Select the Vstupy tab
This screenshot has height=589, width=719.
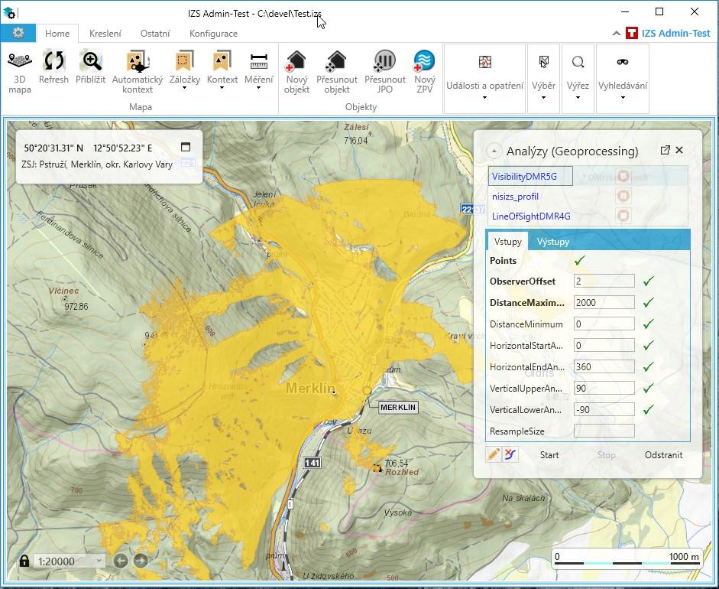click(507, 242)
